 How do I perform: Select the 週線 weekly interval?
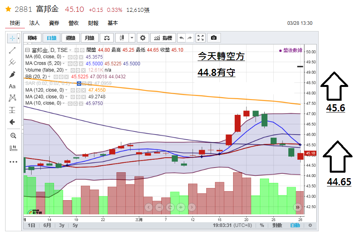(x=71, y=38)
